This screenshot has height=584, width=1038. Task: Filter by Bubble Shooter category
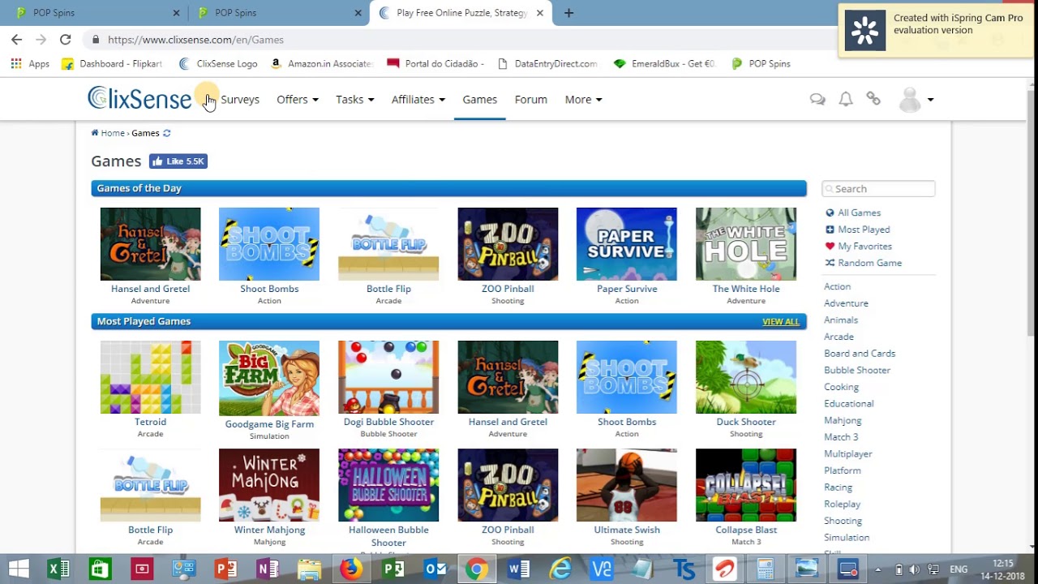pyautogui.click(x=857, y=370)
